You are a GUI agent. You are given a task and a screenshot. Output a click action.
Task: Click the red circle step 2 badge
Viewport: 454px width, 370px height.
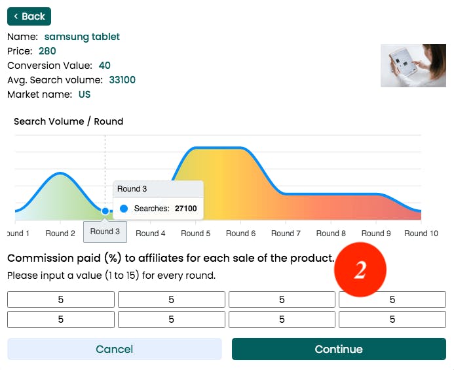tap(360, 270)
